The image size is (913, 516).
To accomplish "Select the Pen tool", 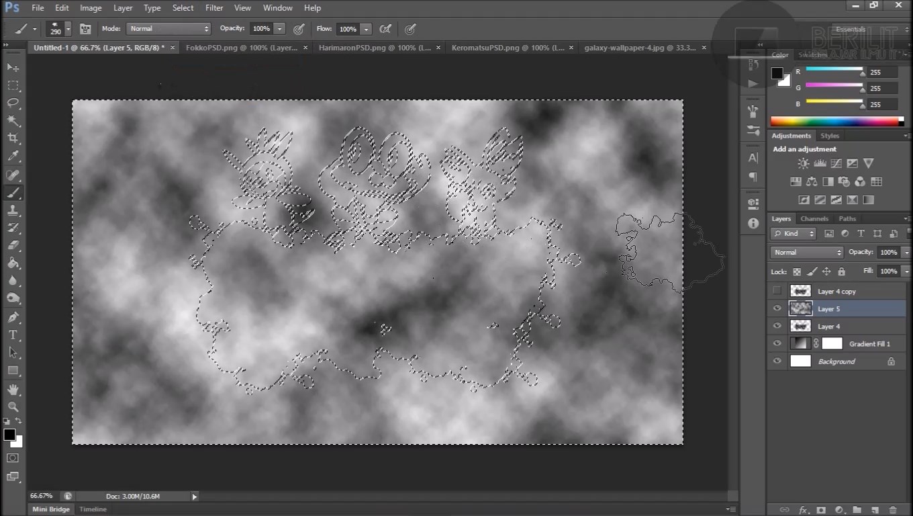I will pyautogui.click(x=13, y=317).
